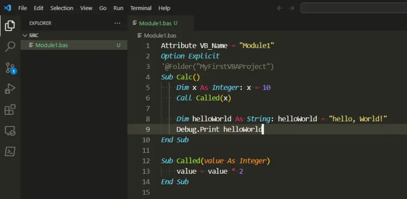Open the Search view icon
This screenshot has width=407, height=199.
10,47
